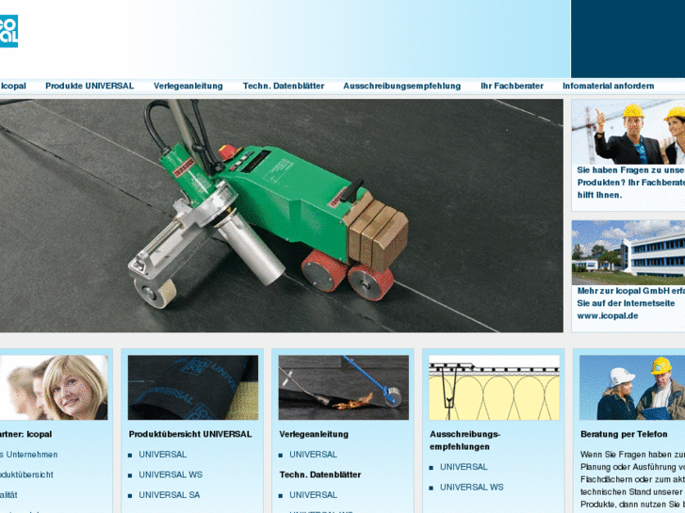Follow the www.icopal.de link
The width and height of the screenshot is (685, 513).
[607, 315]
